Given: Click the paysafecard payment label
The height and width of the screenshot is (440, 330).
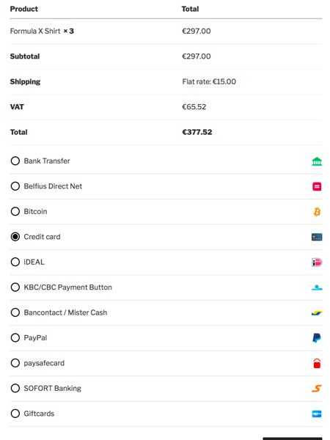Looking at the screenshot, I should [x=44, y=363].
